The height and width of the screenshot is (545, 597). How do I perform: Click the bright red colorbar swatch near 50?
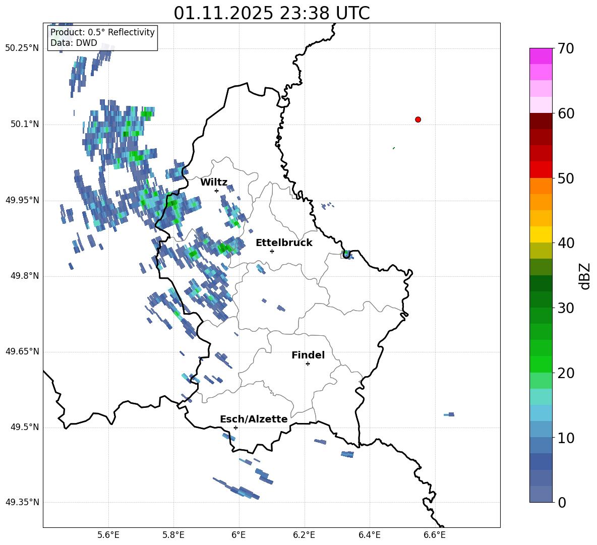pos(541,170)
